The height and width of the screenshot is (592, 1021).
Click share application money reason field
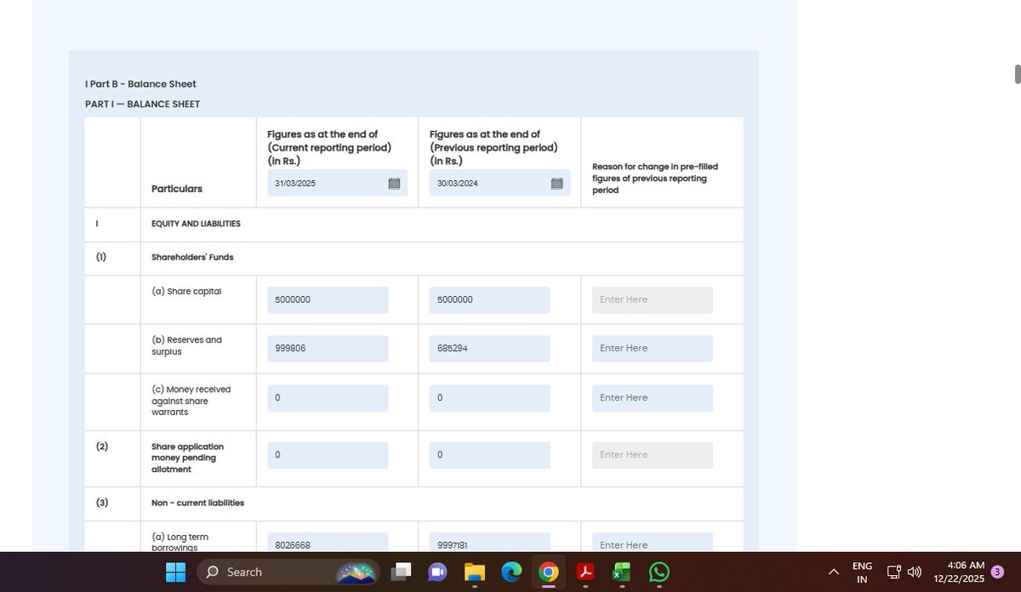653,455
